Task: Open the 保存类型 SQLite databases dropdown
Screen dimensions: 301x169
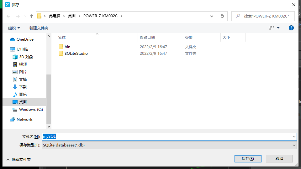Action: point(169,145)
